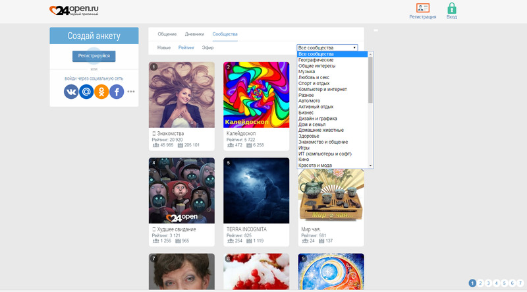Click members icon under Мир чая card
The image size is (527, 292).
305,241
